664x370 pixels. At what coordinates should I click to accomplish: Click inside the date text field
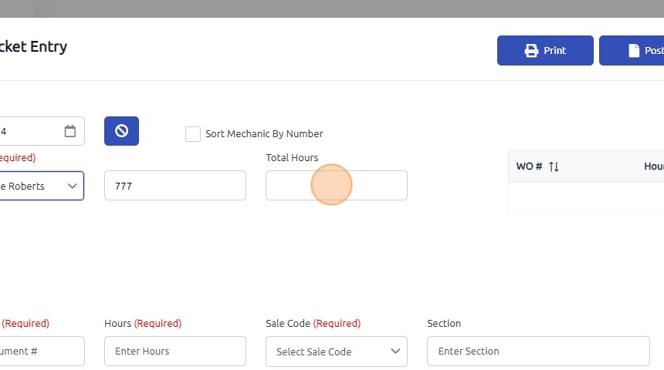[x=27, y=131]
